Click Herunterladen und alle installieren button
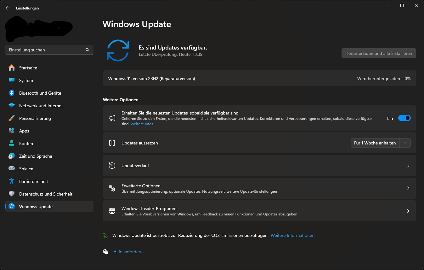Screen dimensions: 424x270 pyautogui.click(x=379, y=53)
